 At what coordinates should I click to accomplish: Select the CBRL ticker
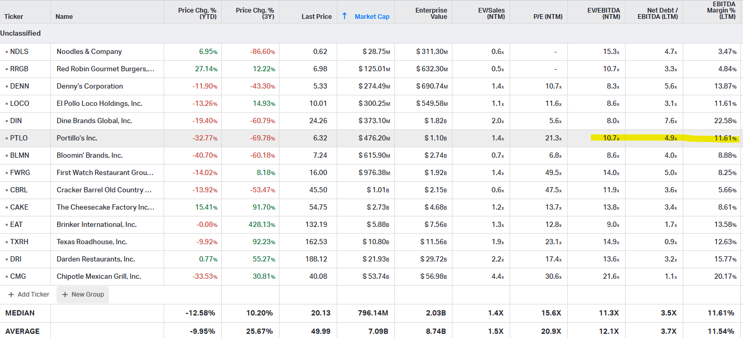point(19,190)
